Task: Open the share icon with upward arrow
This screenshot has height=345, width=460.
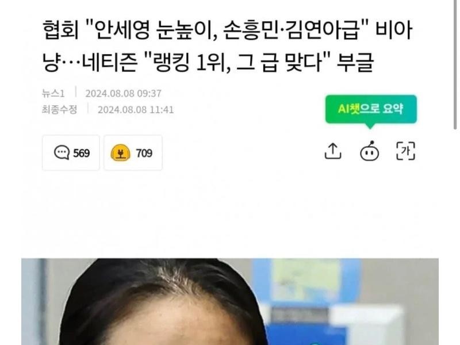Action: tap(333, 151)
